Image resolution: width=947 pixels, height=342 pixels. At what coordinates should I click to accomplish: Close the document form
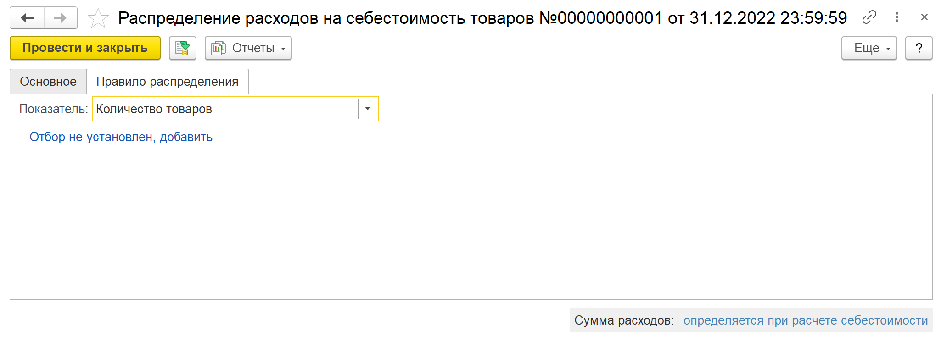pos(925,17)
